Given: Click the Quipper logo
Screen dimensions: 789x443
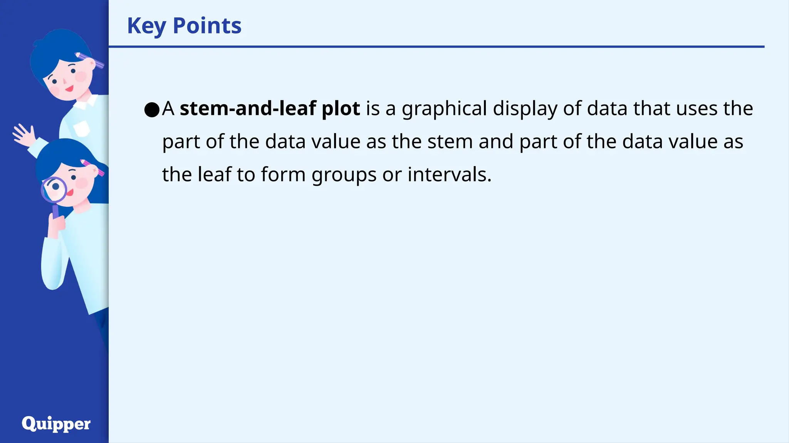Looking at the screenshot, I should click(x=56, y=424).
